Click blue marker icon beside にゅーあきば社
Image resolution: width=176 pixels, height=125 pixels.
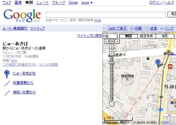click(x=7, y=74)
